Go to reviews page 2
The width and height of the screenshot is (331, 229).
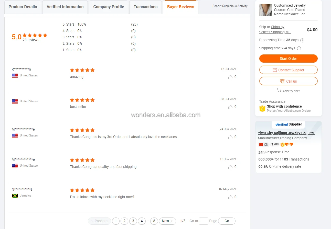(x=124, y=221)
